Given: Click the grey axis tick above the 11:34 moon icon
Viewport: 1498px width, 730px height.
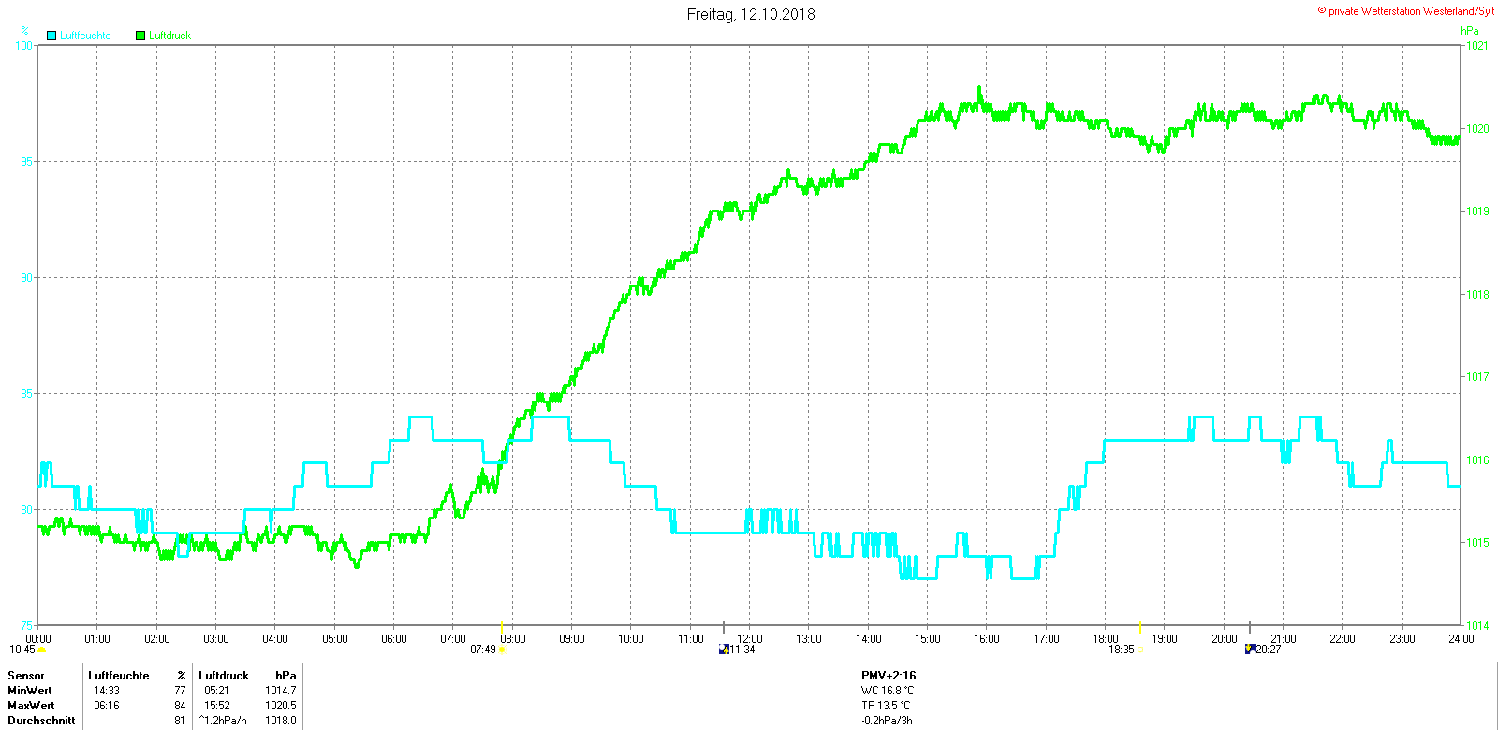Looking at the screenshot, I should pos(724,627).
